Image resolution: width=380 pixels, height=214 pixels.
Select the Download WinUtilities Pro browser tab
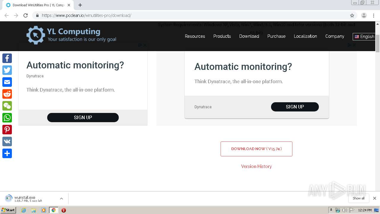[x=38, y=5]
